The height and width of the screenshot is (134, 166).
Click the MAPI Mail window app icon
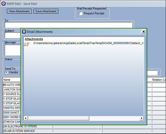click(x=4, y=4)
